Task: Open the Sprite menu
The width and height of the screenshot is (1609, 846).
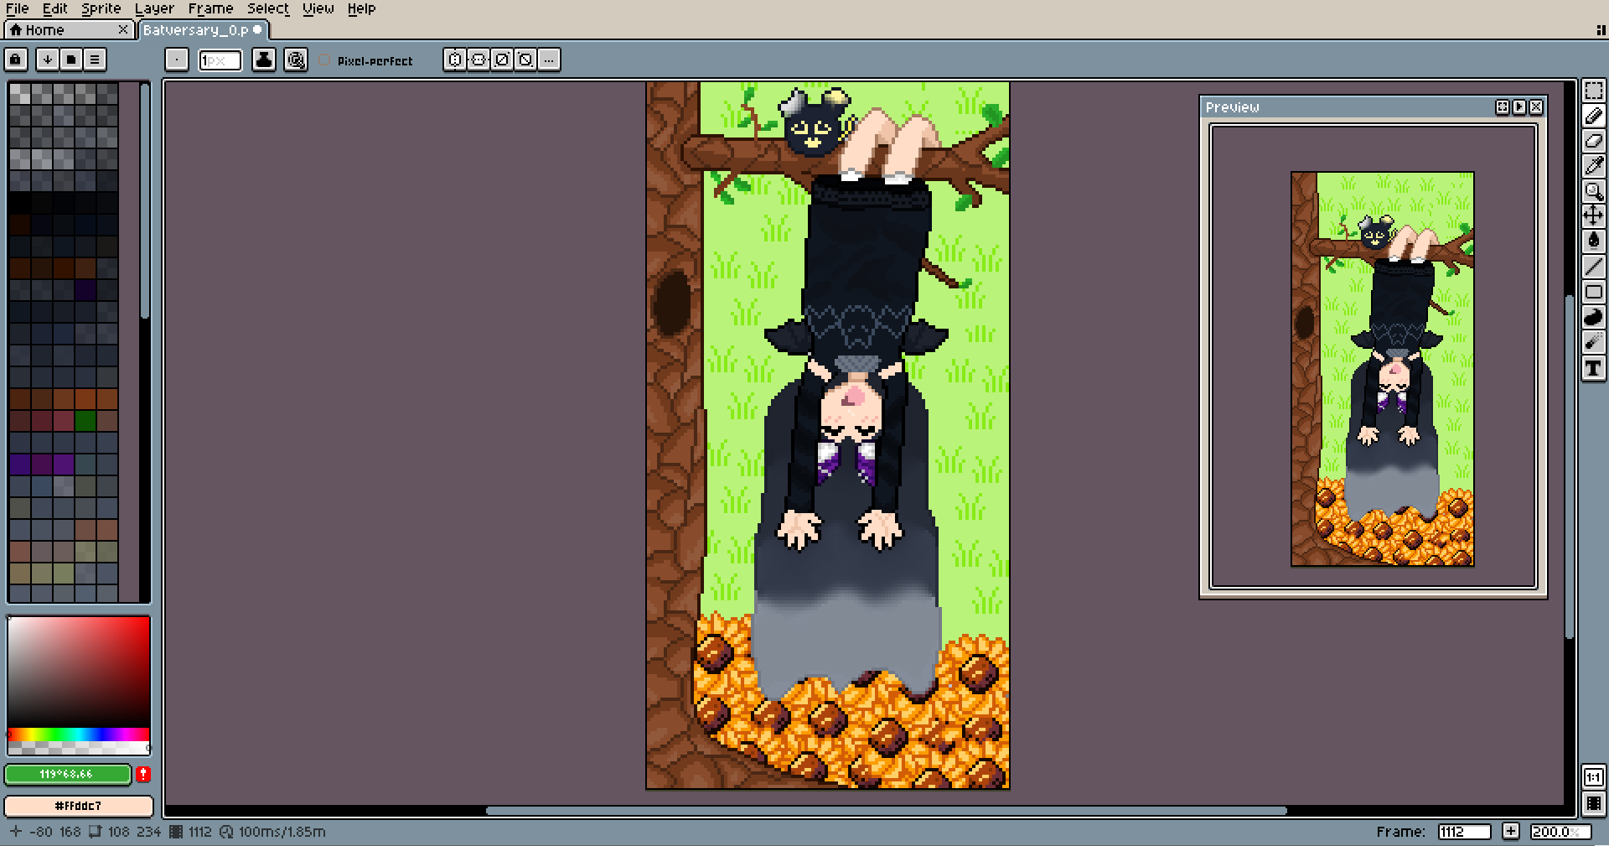Action: (x=101, y=8)
